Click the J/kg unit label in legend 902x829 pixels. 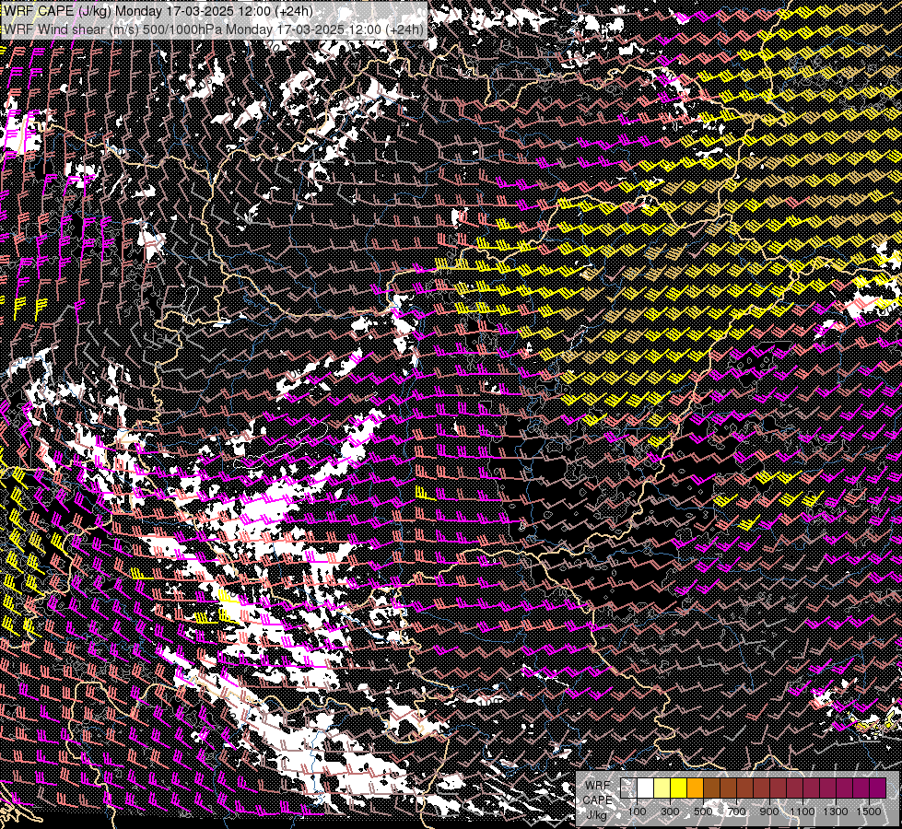[x=596, y=814]
